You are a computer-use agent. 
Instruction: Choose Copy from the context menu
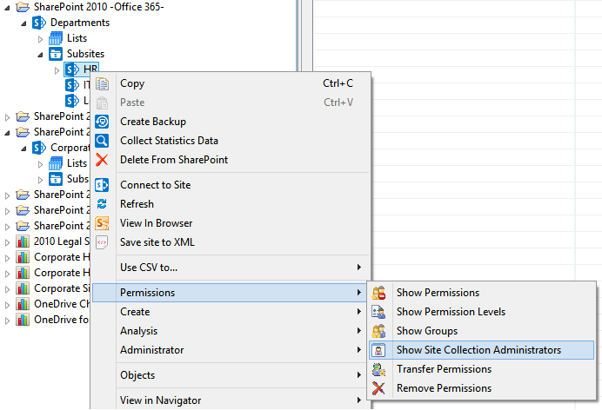231,83
